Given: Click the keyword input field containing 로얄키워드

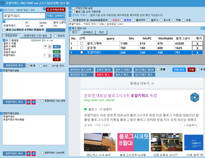Looking at the screenshot, I should click(24, 16).
